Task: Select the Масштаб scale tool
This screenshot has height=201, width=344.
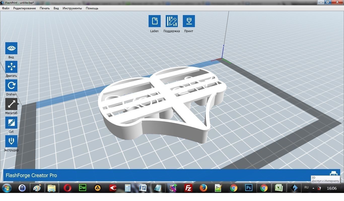Action: (x=11, y=104)
